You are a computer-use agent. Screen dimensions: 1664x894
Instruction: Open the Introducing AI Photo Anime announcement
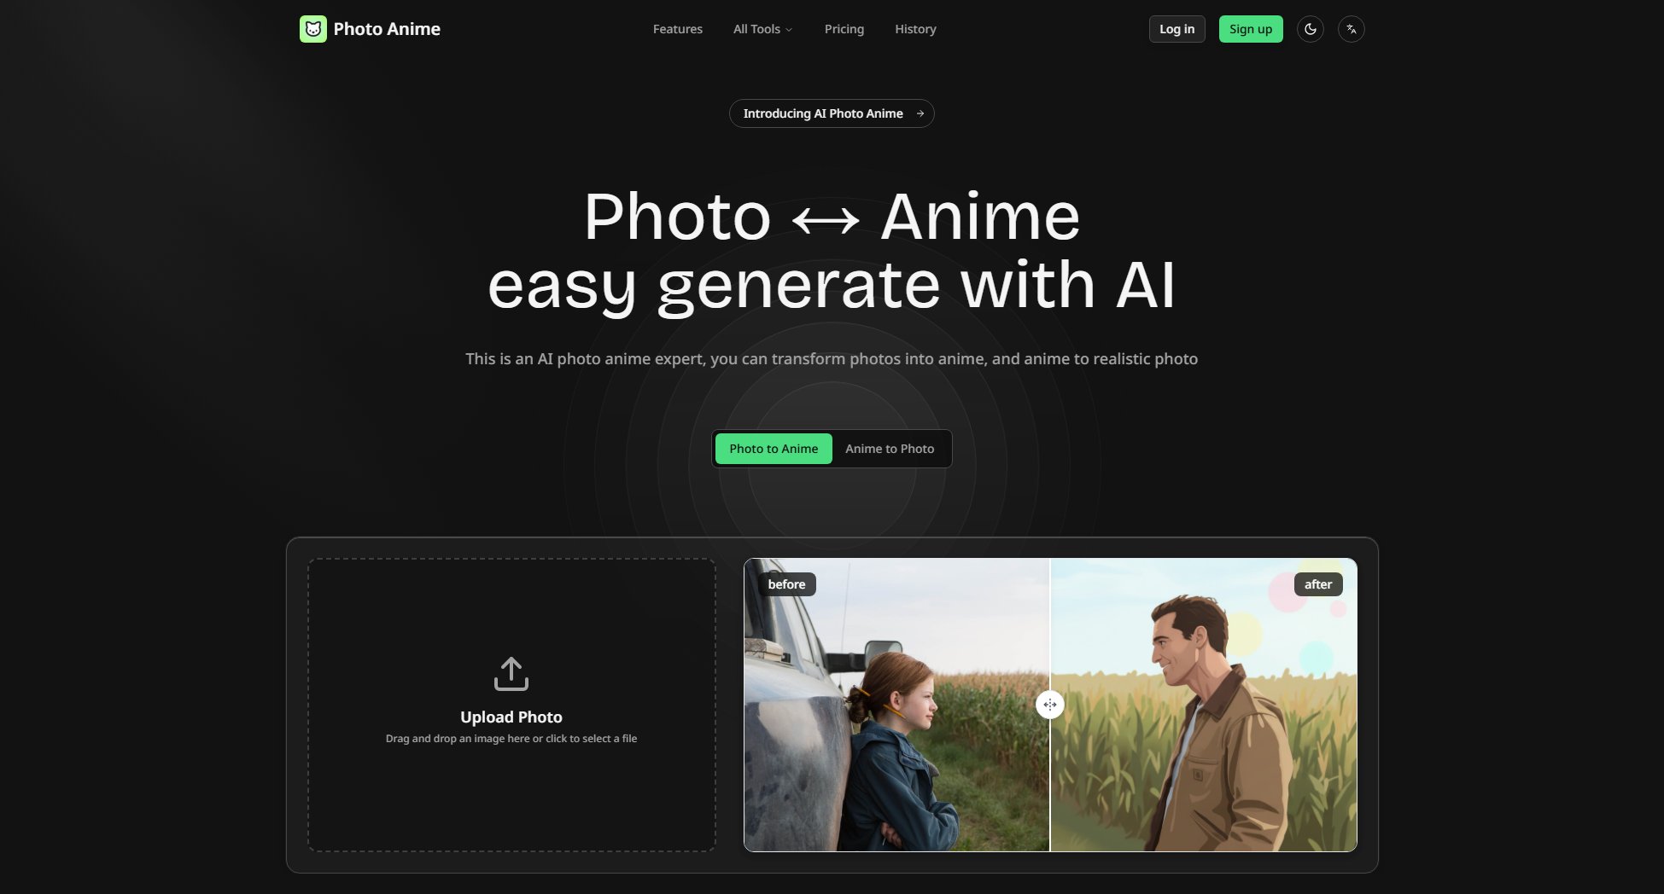[832, 113]
